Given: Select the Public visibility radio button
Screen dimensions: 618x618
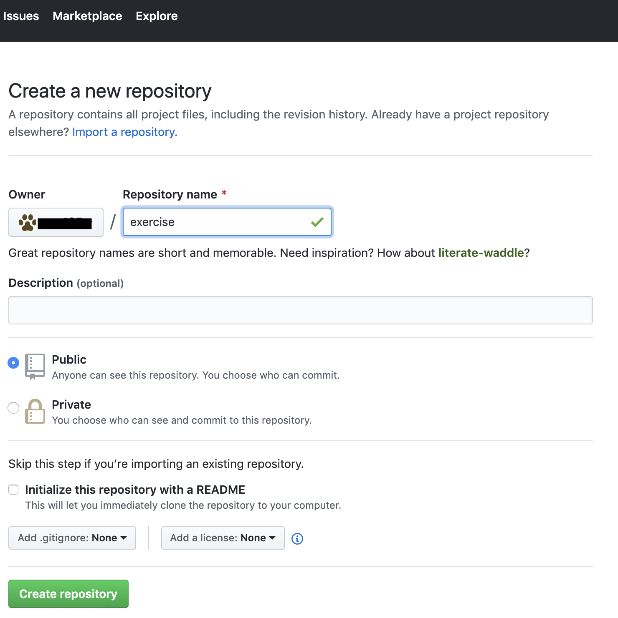Looking at the screenshot, I should [13, 363].
